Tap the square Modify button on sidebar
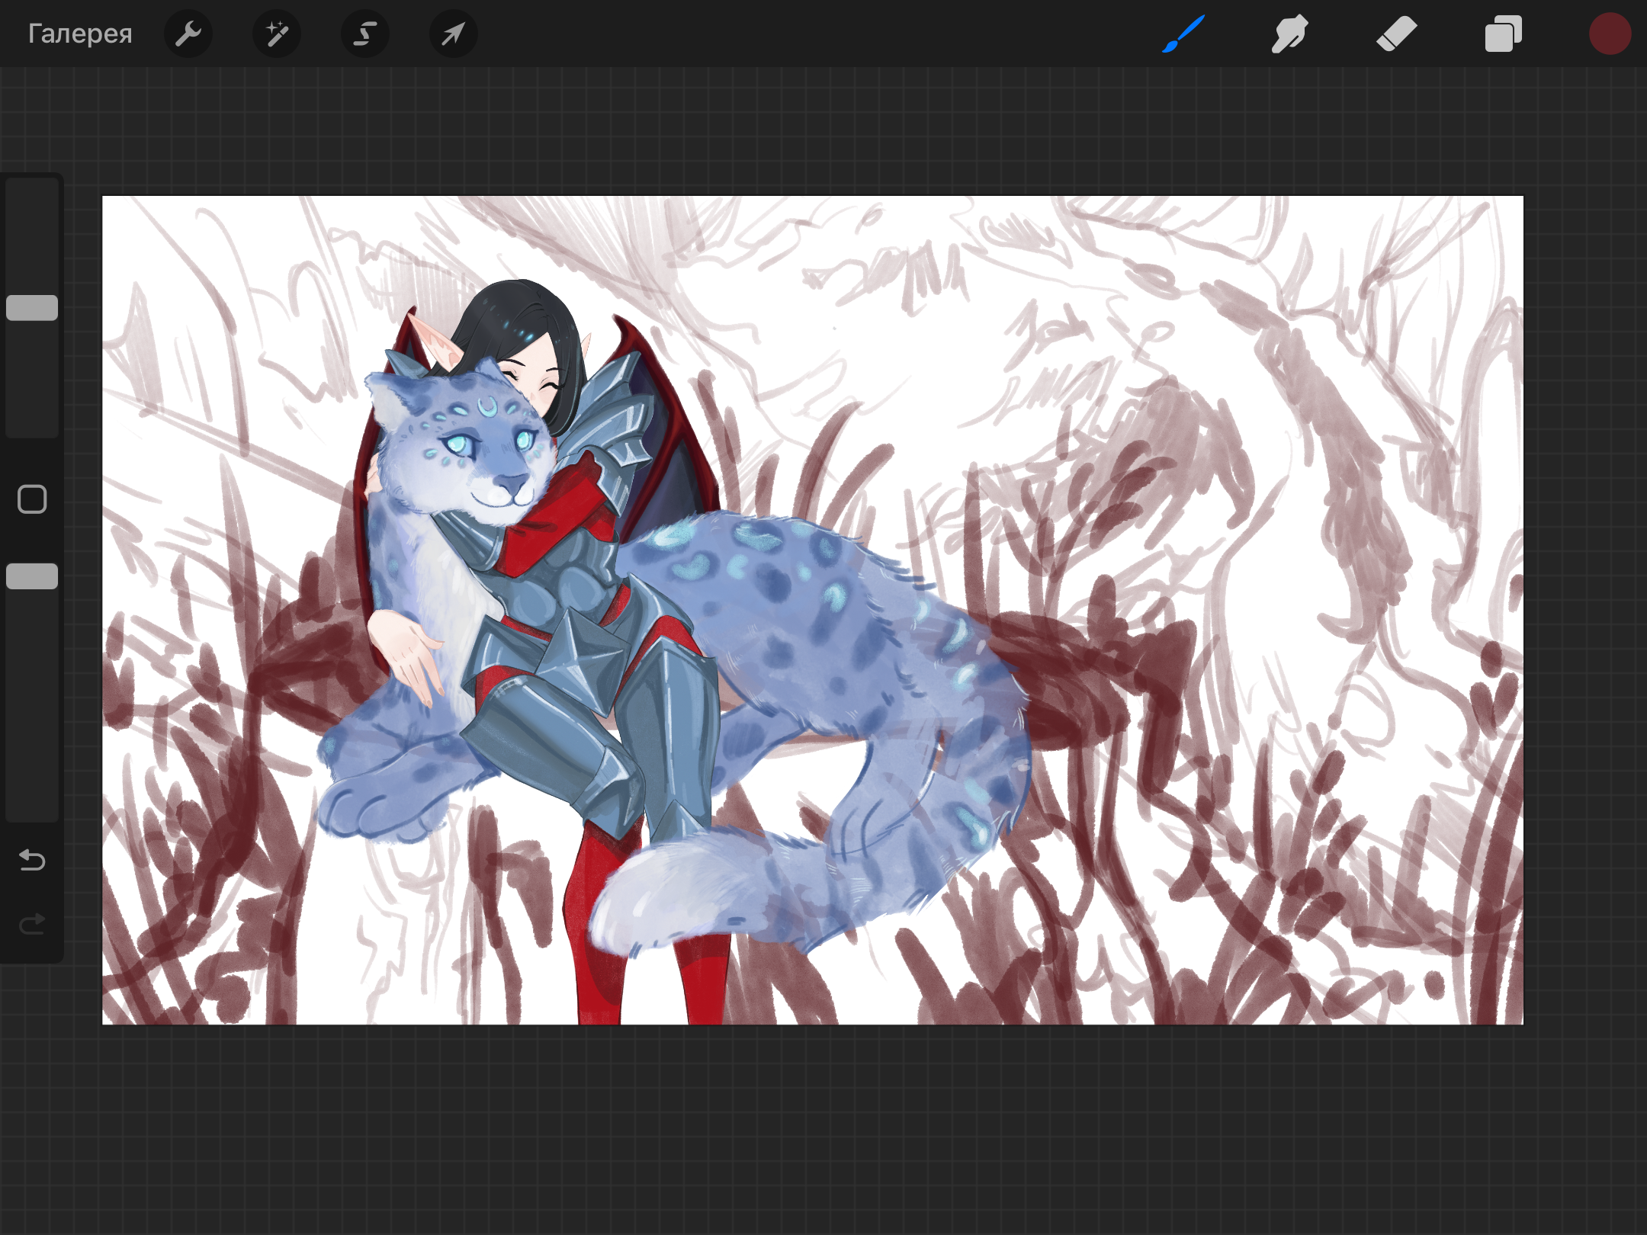Viewport: 1647px width, 1235px height. [32, 499]
